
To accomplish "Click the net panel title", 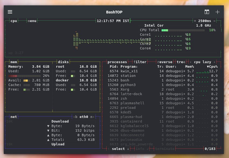I will [x=13, y=117].
